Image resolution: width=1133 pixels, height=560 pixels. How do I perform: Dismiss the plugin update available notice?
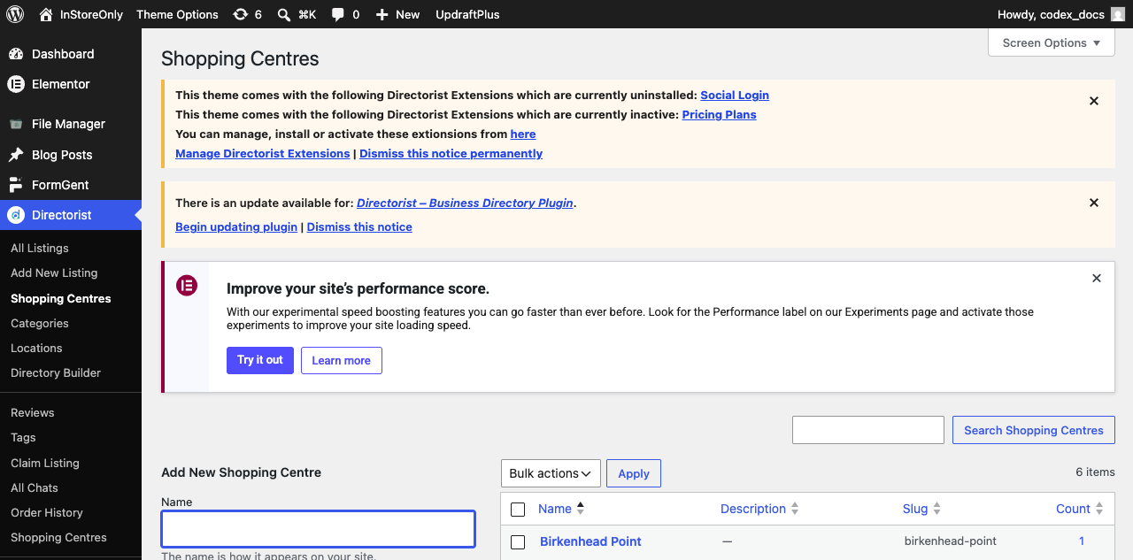[x=1094, y=203]
